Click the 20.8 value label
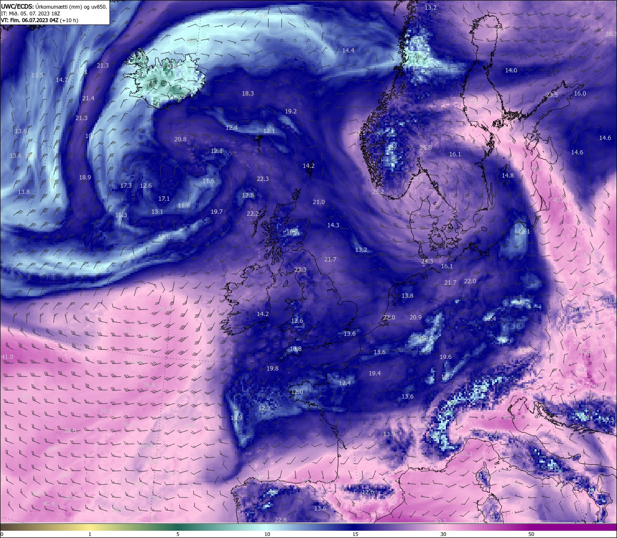 tap(180, 139)
